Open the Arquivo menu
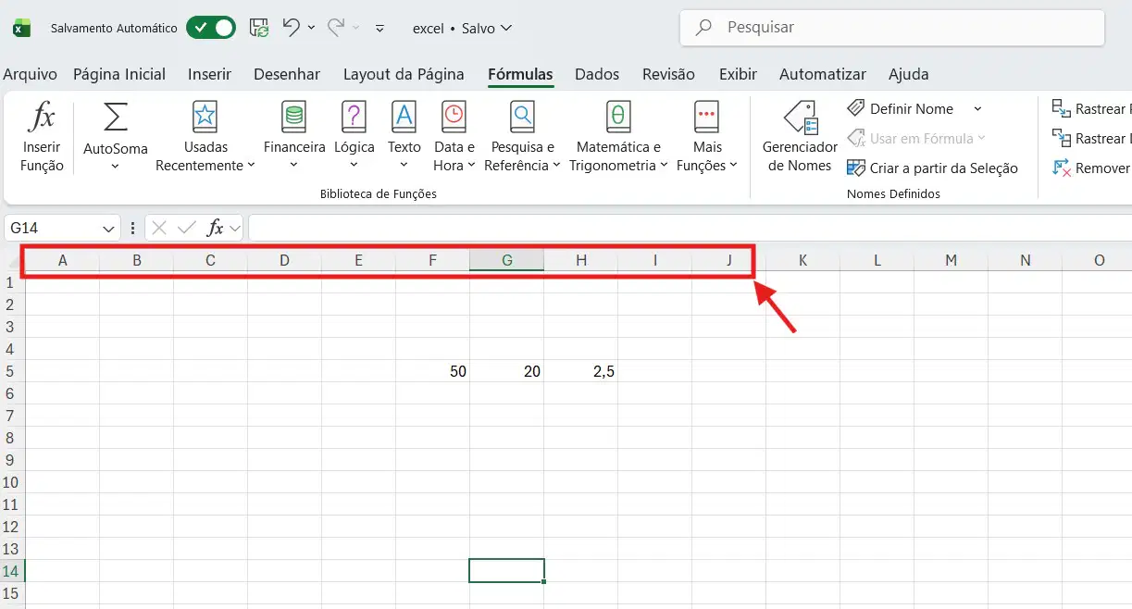Image resolution: width=1132 pixels, height=609 pixels. (x=31, y=74)
